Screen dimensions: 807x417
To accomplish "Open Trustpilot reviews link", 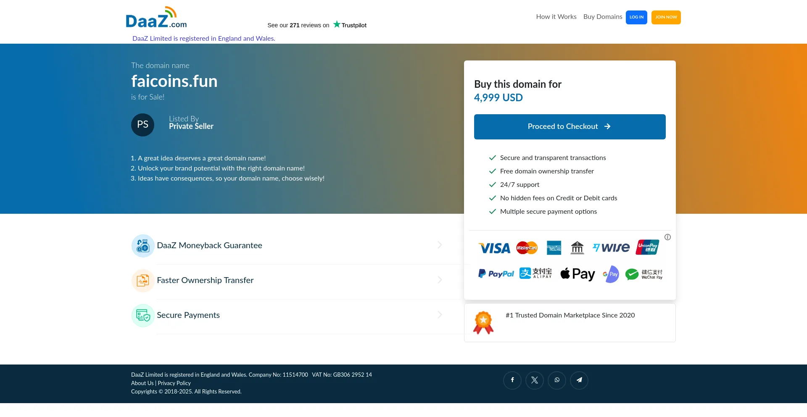I will point(317,25).
